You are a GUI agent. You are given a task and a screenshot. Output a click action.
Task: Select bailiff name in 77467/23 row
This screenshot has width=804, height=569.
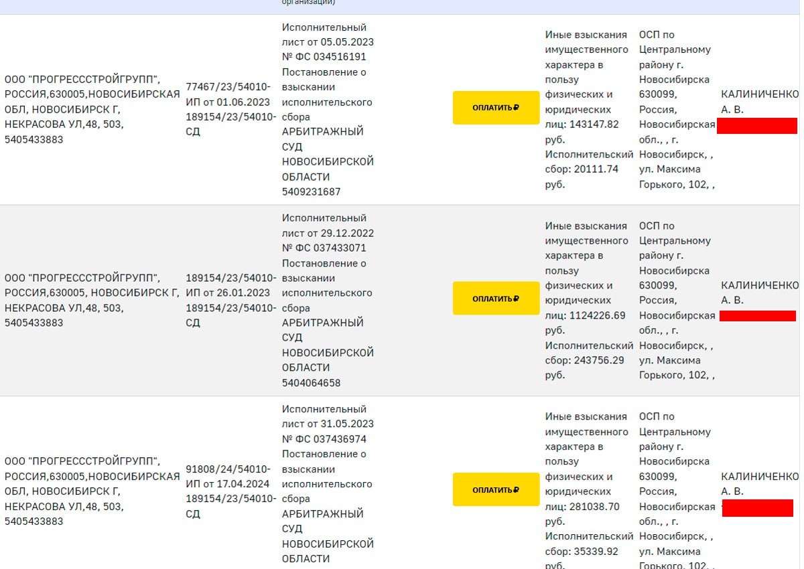click(760, 102)
